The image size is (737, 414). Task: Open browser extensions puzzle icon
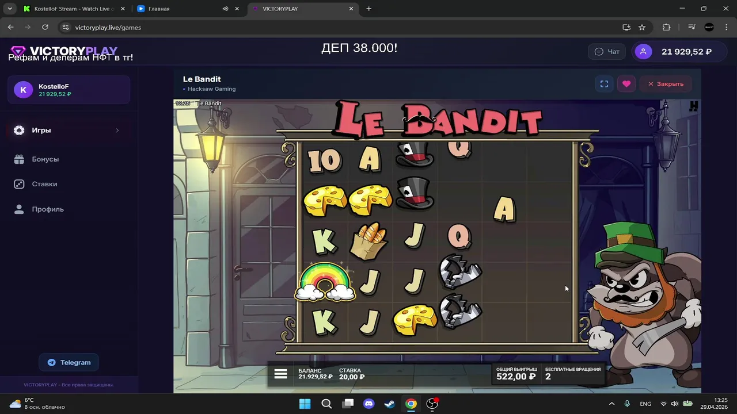tap(667, 27)
